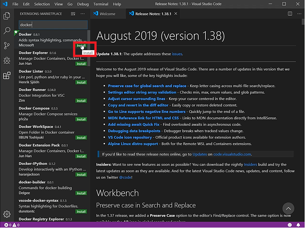
Task: Install the Docker Explorer extension
Action: [x=81, y=64]
